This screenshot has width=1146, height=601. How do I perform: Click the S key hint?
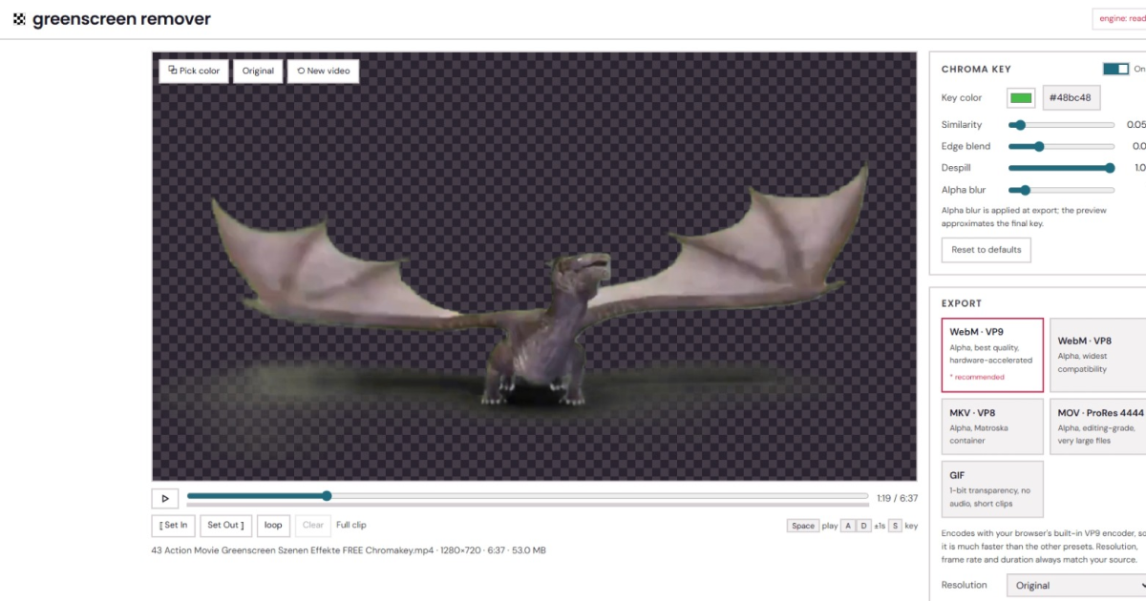click(x=895, y=526)
